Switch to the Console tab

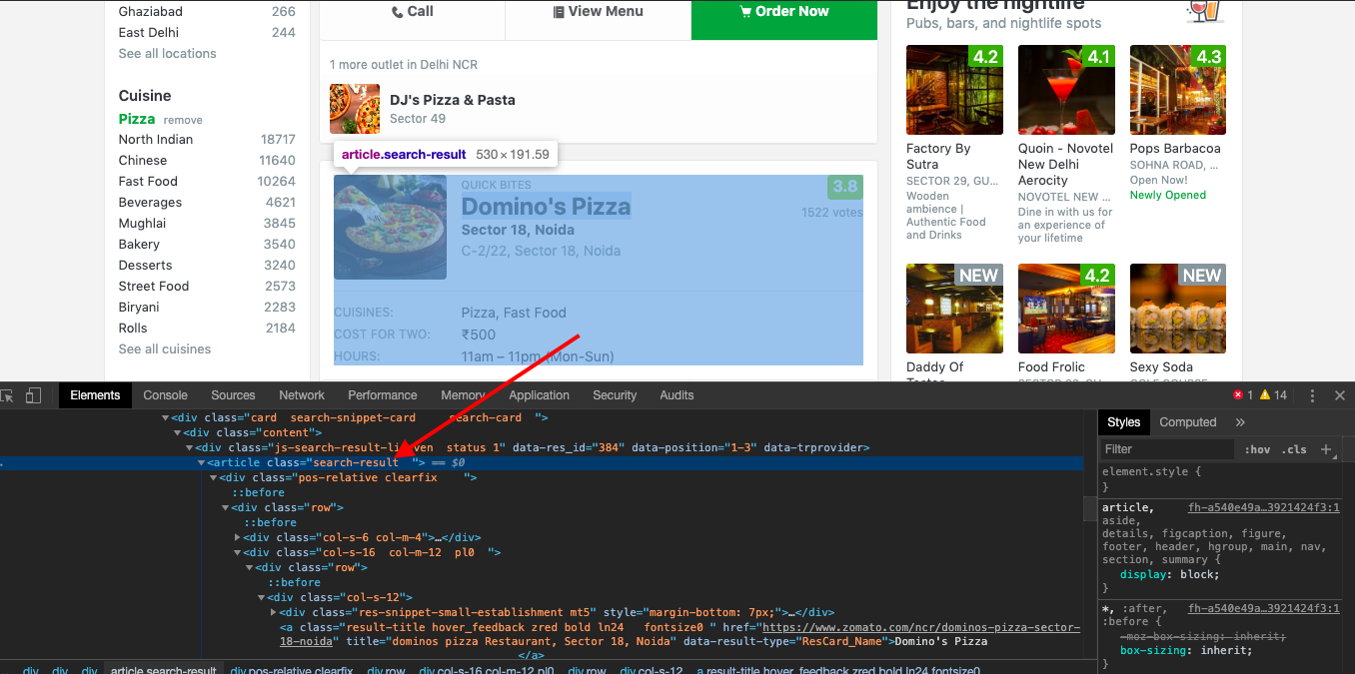pos(165,395)
